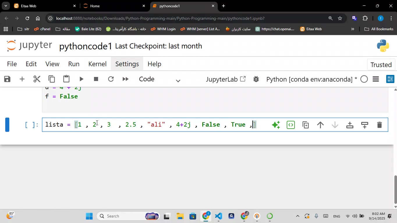Open the View menu
397x223 pixels.
[x=52, y=64]
